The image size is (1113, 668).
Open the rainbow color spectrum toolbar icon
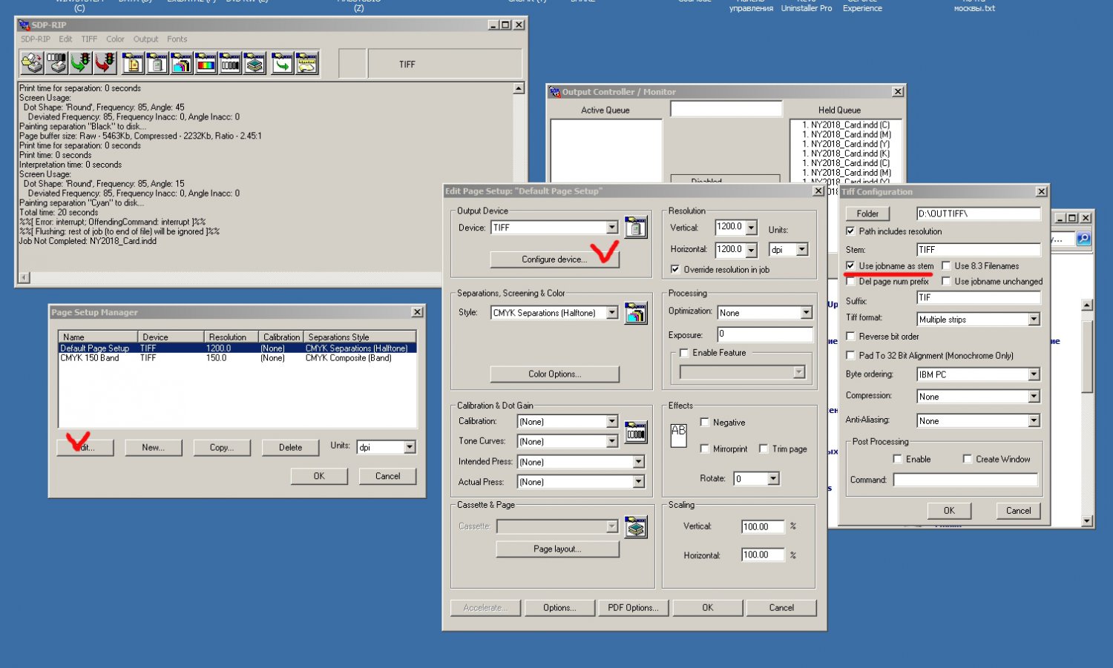tap(206, 64)
